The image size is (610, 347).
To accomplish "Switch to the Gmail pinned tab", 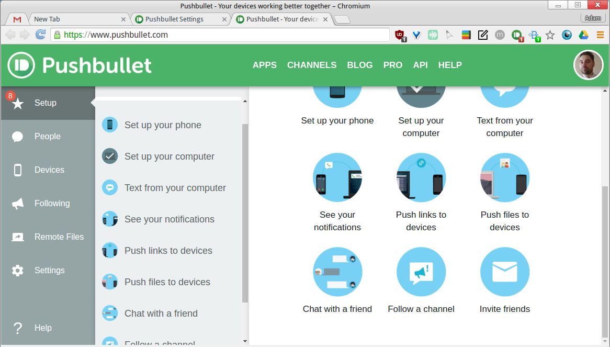I will click(x=17, y=19).
